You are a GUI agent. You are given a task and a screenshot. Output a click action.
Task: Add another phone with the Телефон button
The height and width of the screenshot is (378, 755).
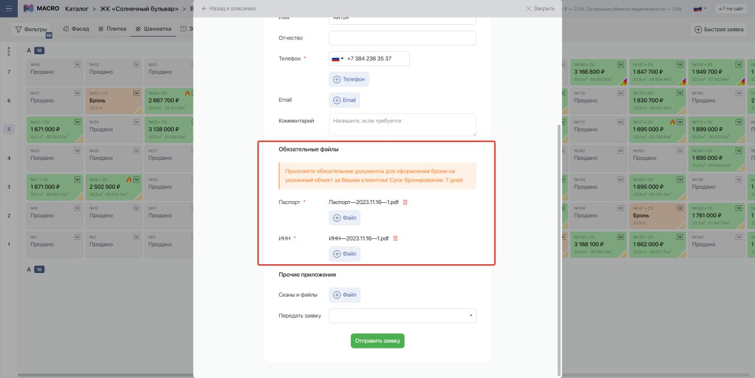pyautogui.click(x=349, y=79)
